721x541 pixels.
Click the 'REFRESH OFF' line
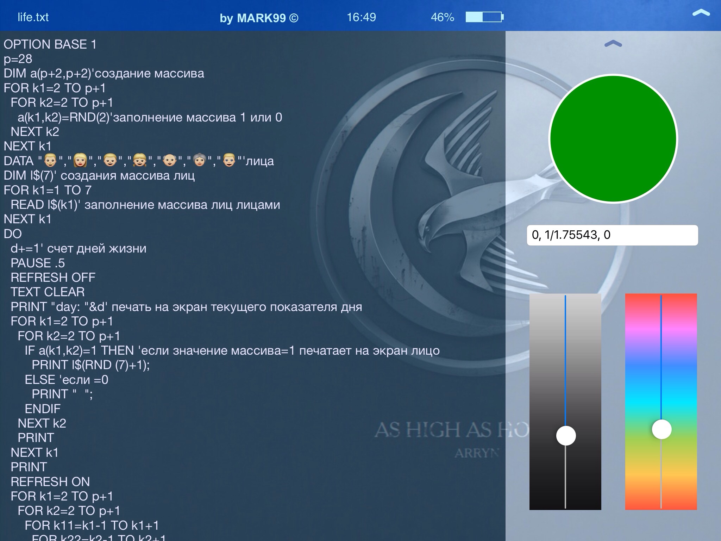[53, 278]
